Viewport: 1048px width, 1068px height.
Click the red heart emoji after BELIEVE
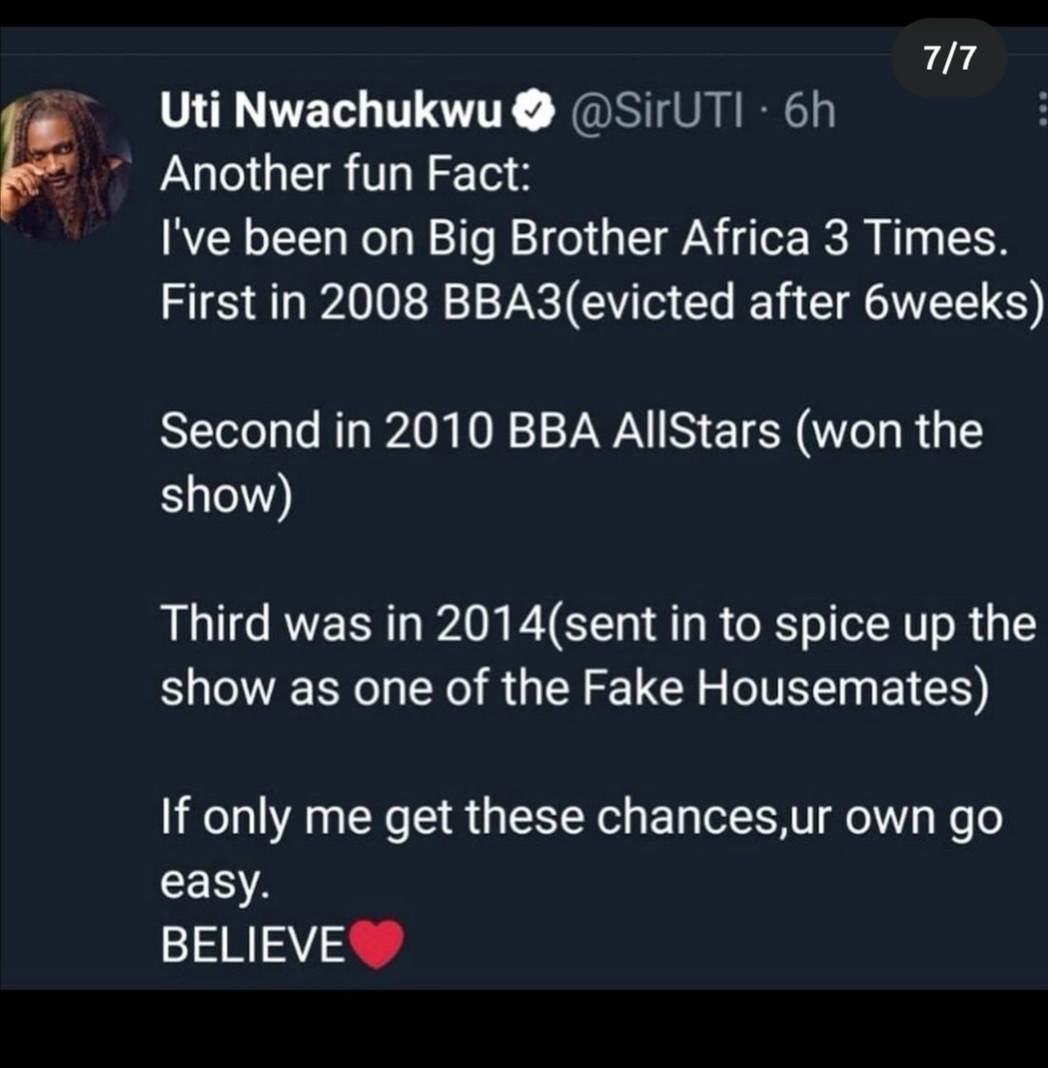pyautogui.click(x=376, y=944)
